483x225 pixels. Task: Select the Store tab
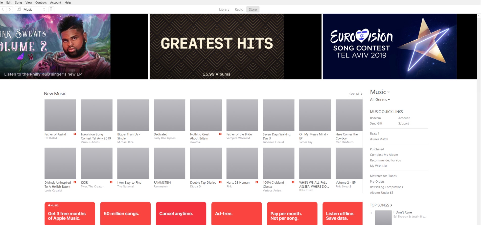253,9
